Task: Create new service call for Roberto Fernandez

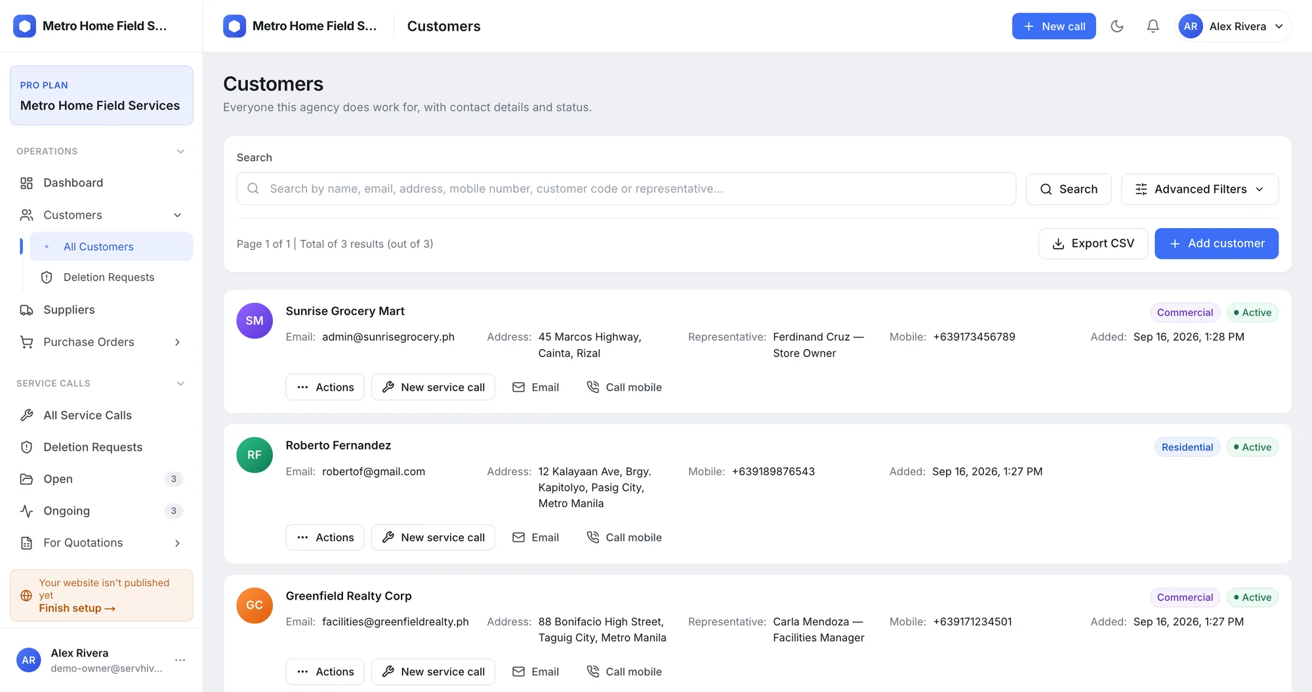Action: (433, 537)
